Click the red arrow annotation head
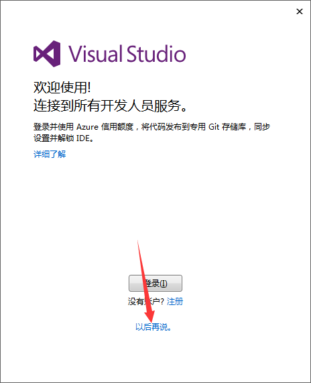Screen dimensions: 311x383 149,316
